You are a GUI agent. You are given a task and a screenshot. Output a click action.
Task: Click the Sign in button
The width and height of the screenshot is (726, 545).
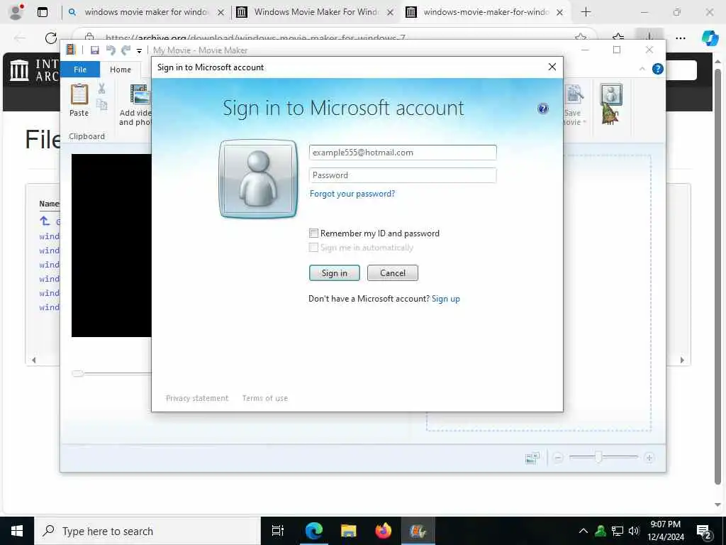[x=335, y=273]
